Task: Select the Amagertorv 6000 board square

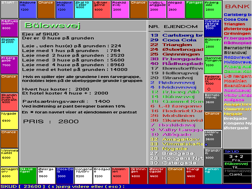Action: coord(9,176)
